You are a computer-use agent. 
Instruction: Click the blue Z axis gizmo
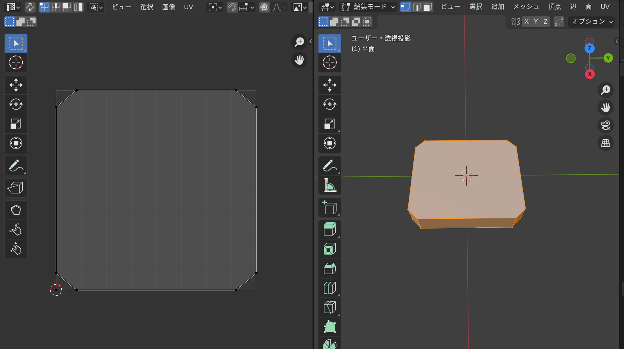[590, 48]
